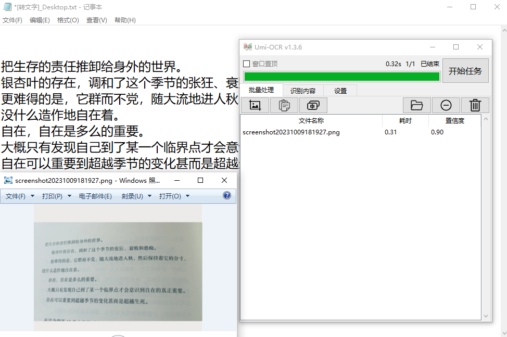
Task: Switch to the 设置 tab
Action: (x=340, y=90)
